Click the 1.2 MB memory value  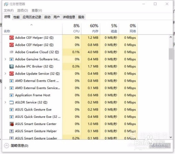(93, 38)
